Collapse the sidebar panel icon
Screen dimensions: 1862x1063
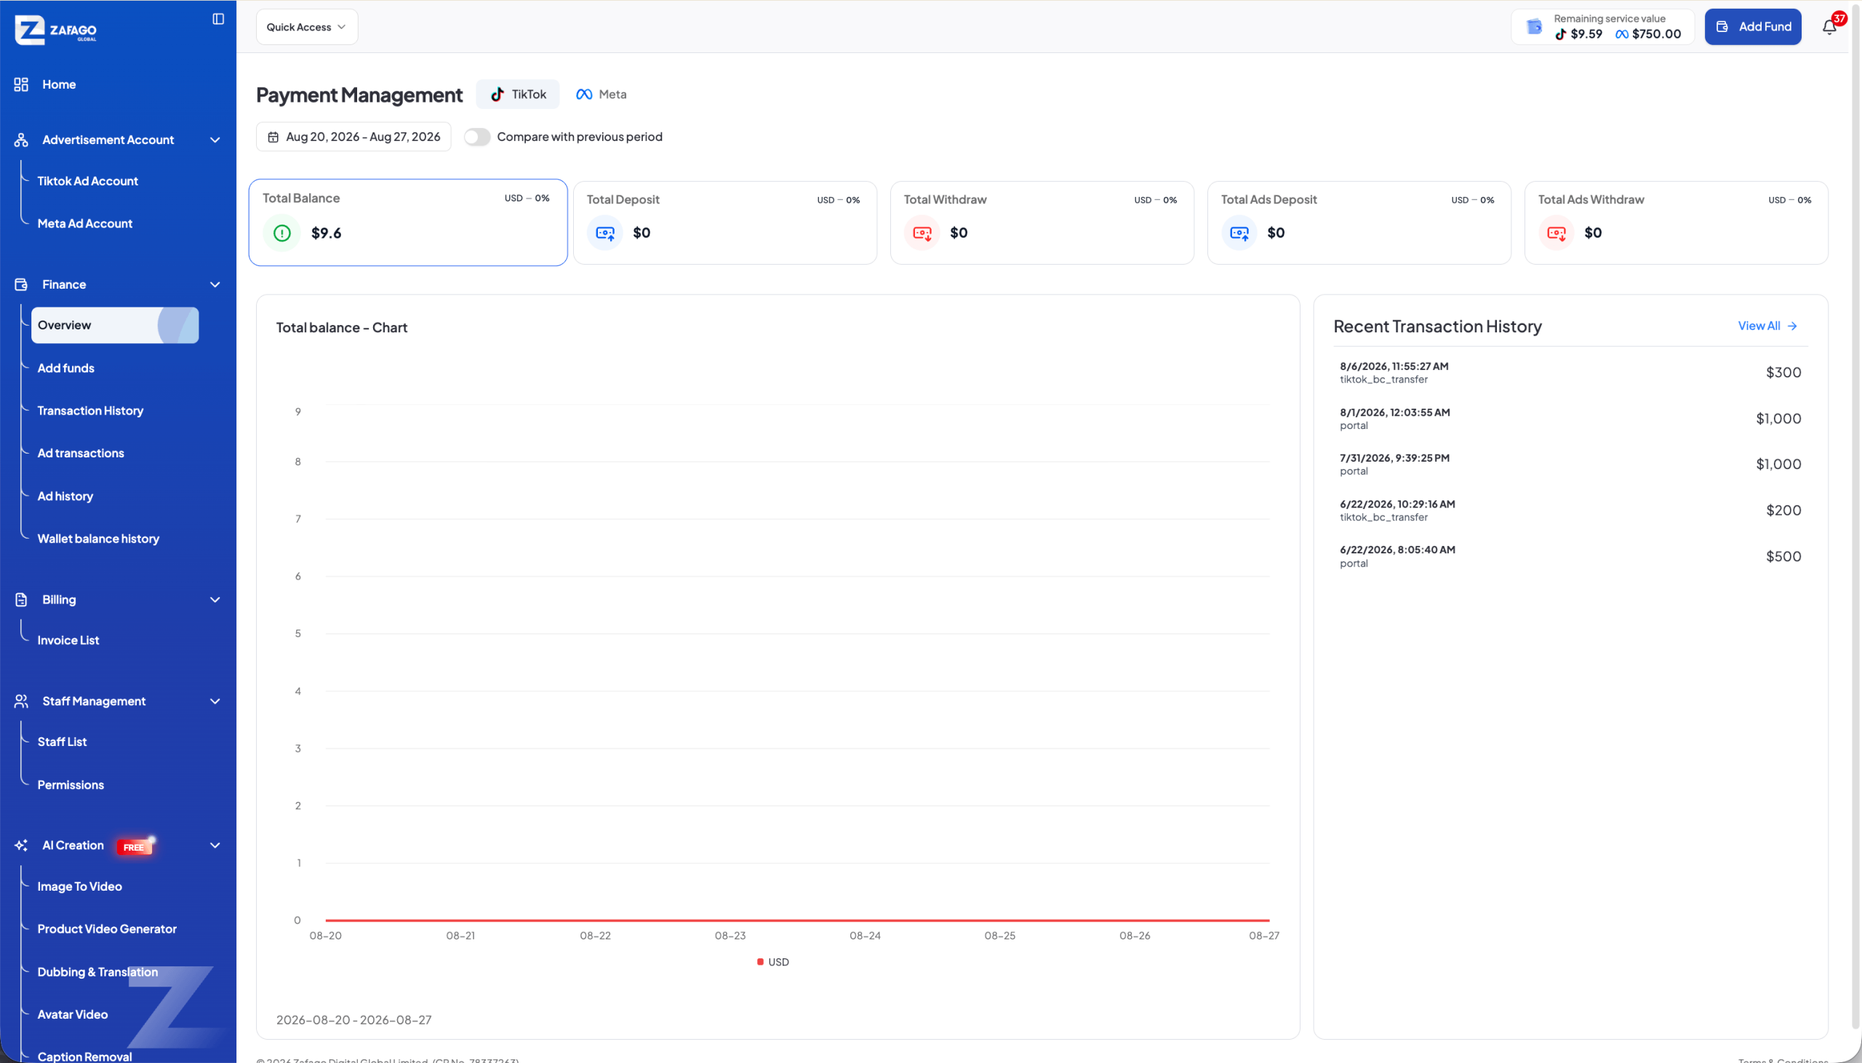tap(218, 19)
